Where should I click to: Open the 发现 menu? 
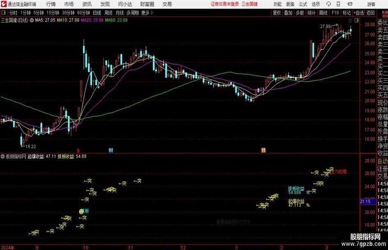point(105,4)
